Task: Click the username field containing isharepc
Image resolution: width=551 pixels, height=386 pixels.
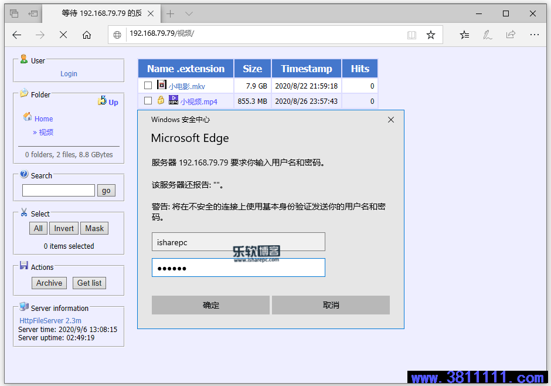Action: [x=238, y=242]
